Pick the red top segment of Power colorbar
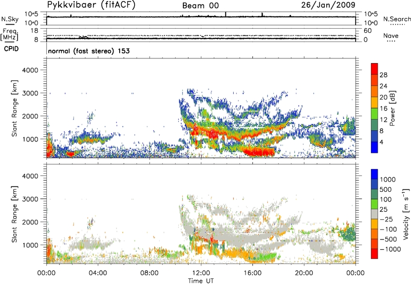The image size is (411, 284). tap(375, 69)
